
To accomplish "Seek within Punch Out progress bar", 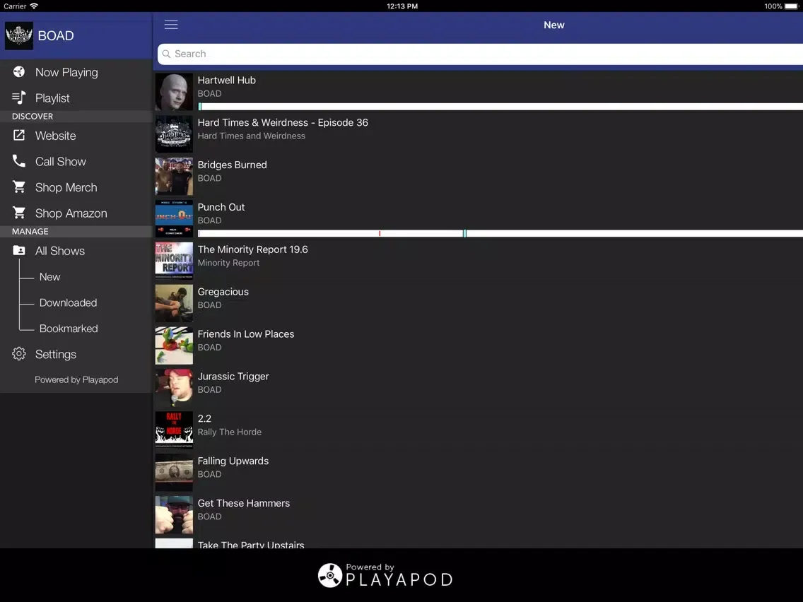I will (500, 233).
